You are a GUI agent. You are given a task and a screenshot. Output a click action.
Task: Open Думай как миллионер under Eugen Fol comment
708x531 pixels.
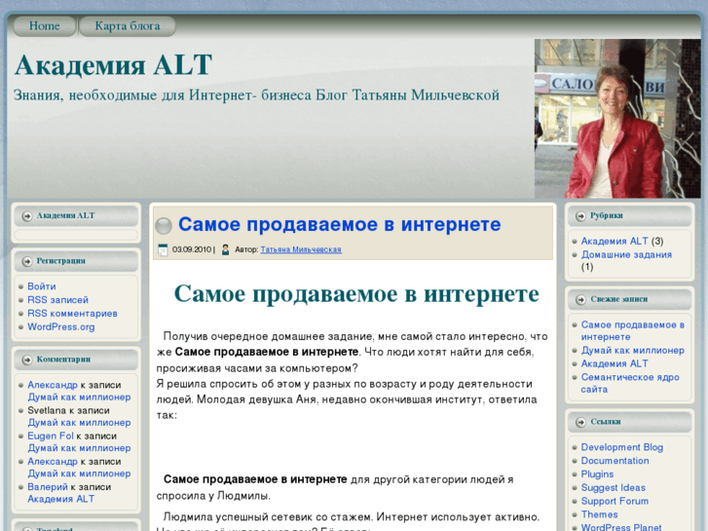pyautogui.click(x=79, y=448)
